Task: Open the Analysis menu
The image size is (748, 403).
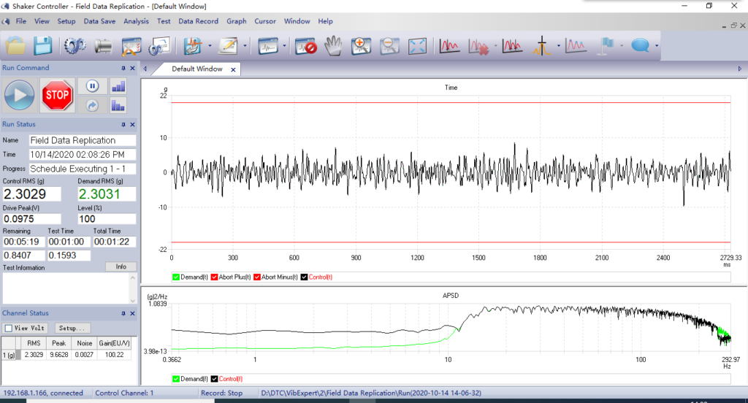Action: (x=136, y=21)
